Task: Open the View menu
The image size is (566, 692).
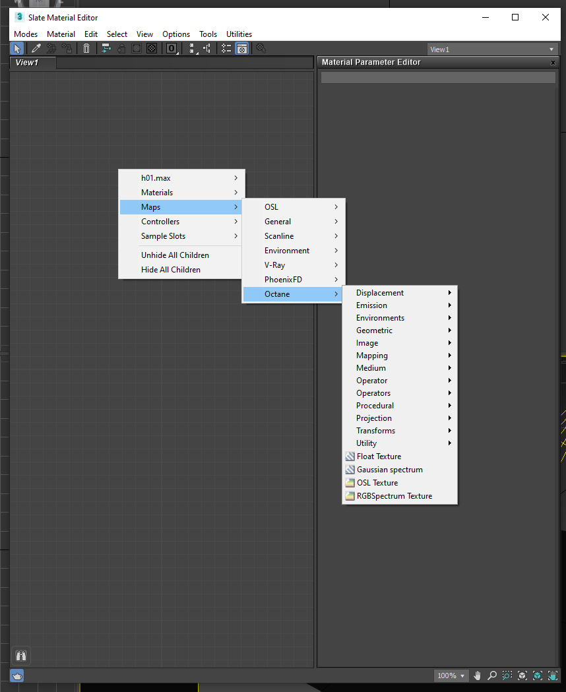Action: [x=144, y=34]
